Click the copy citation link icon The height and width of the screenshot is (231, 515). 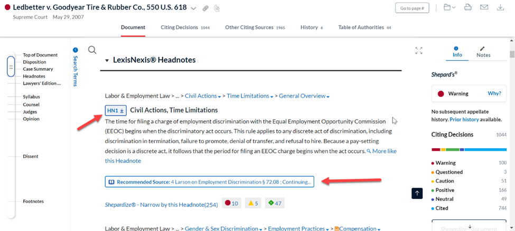point(205,8)
